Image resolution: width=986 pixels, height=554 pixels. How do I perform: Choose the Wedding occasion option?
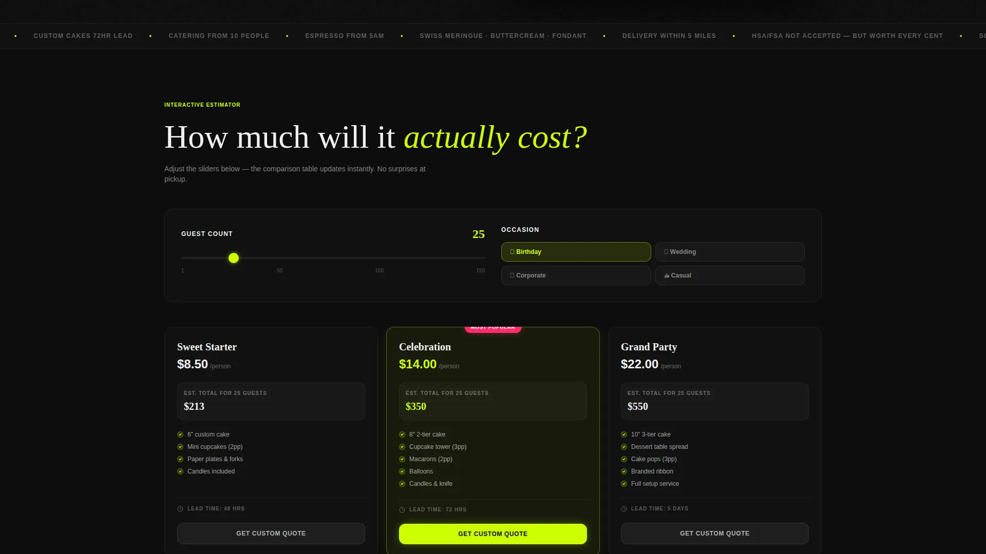point(730,252)
